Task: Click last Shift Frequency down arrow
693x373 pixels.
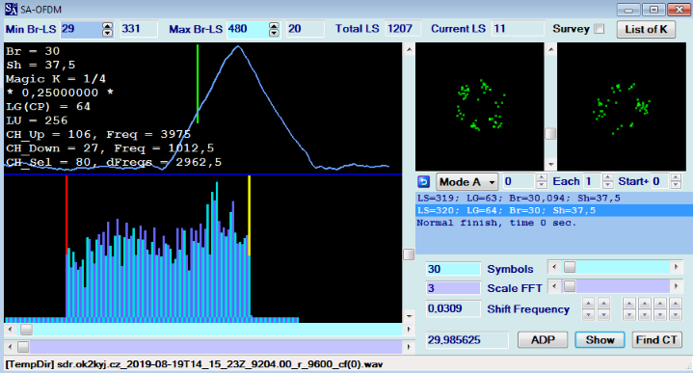Action: (x=675, y=314)
